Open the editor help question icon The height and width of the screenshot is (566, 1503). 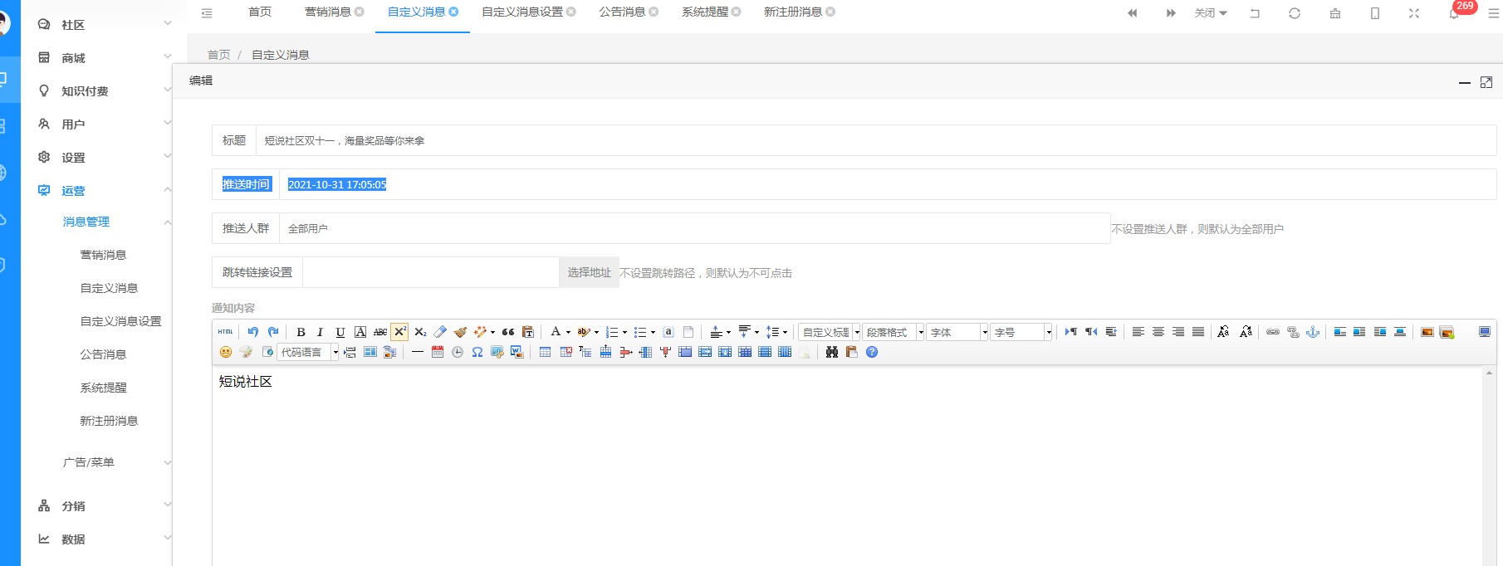tap(872, 352)
